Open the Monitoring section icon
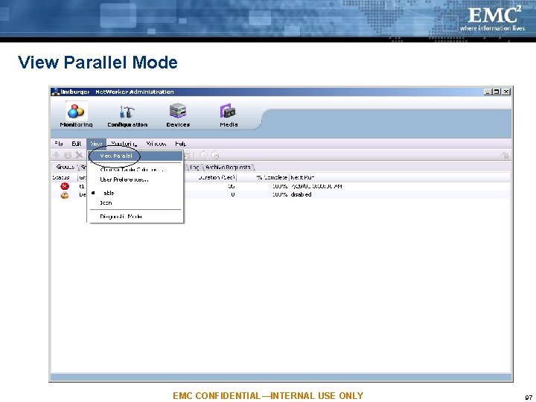The width and height of the screenshot is (536, 402). pos(76,111)
